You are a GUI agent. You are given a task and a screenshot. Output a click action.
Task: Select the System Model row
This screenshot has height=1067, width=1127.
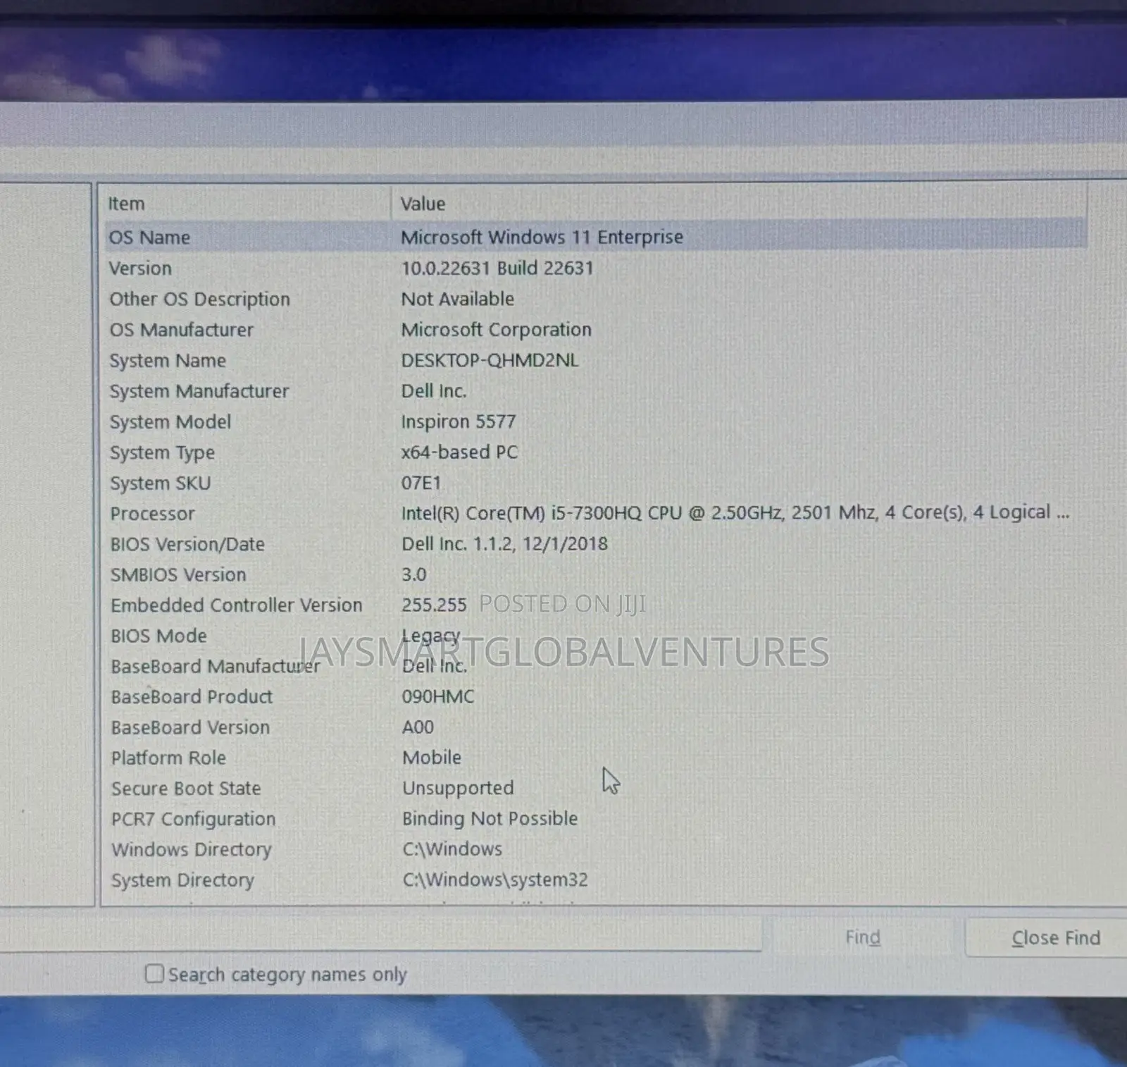coord(596,421)
